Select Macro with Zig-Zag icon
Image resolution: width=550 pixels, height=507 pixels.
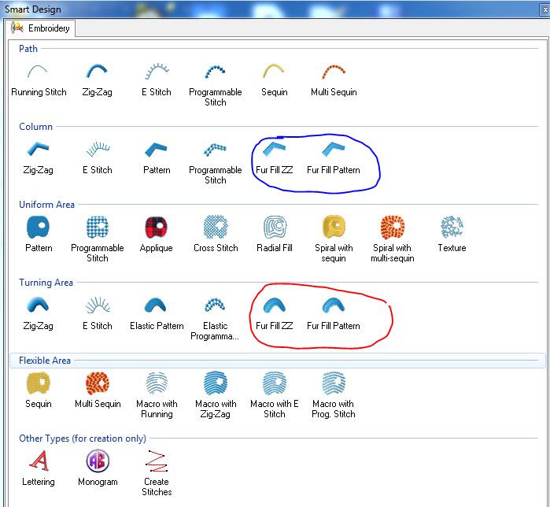216,383
